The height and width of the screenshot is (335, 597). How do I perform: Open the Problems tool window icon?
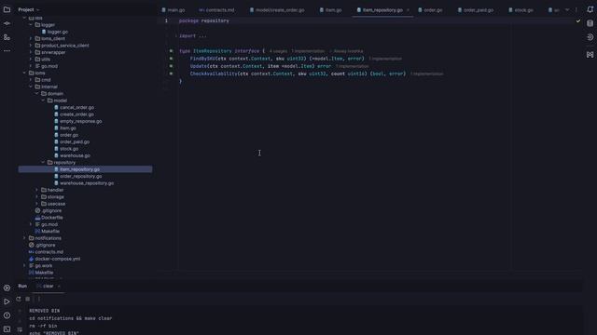click(7, 315)
